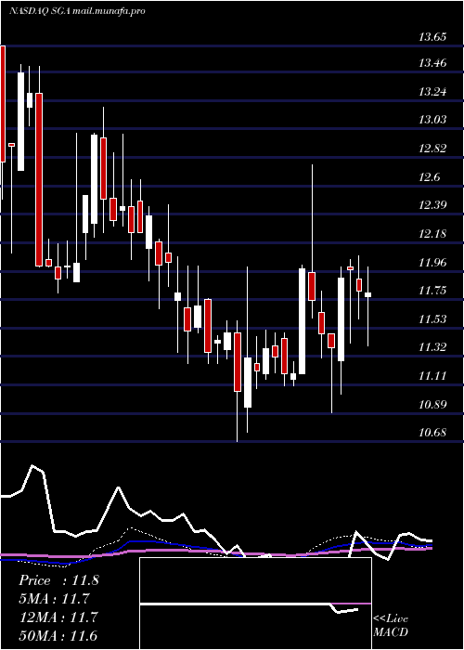Select the 12.6 price axis label
This screenshot has width=464, height=650.
coord(430,177)
